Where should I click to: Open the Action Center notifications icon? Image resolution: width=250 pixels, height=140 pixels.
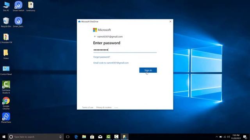(245, 136)
